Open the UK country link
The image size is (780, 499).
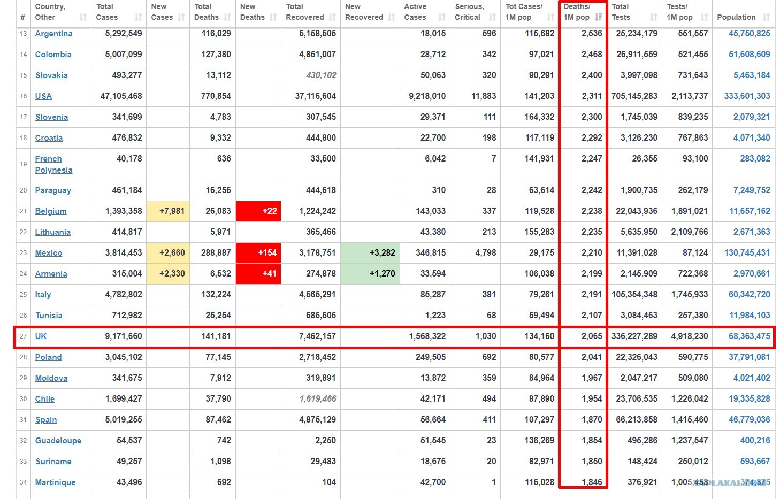(x=41, y=336)
